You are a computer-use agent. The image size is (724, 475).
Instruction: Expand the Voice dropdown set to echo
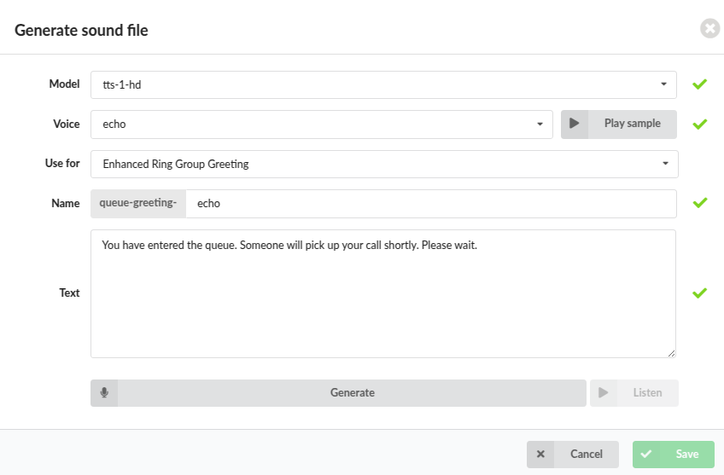(322, 124)
